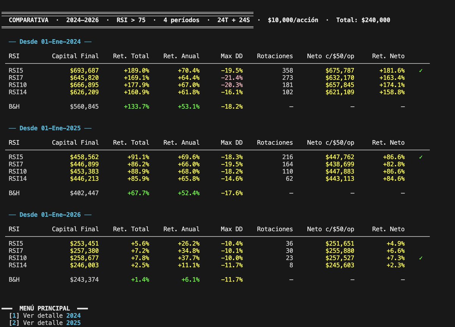Click Capital Final $446,213 value
Image resolution: width=455 pixels, height=327 pixels.
click(84, 179)
